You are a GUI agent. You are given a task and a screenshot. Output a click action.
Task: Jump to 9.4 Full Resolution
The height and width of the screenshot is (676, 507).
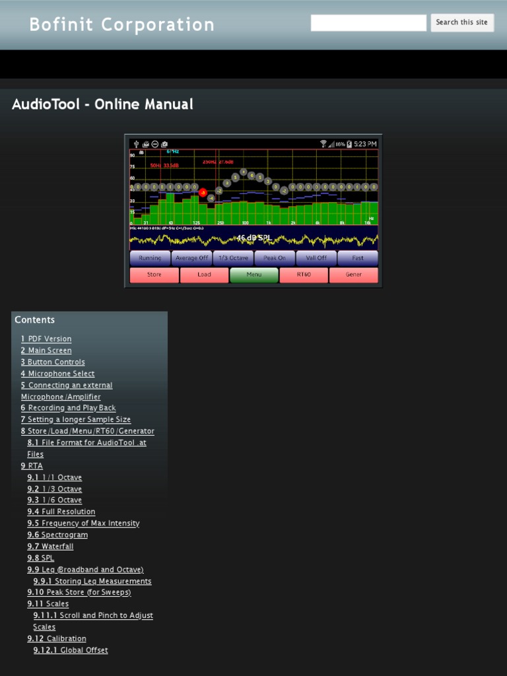point(61,512)
